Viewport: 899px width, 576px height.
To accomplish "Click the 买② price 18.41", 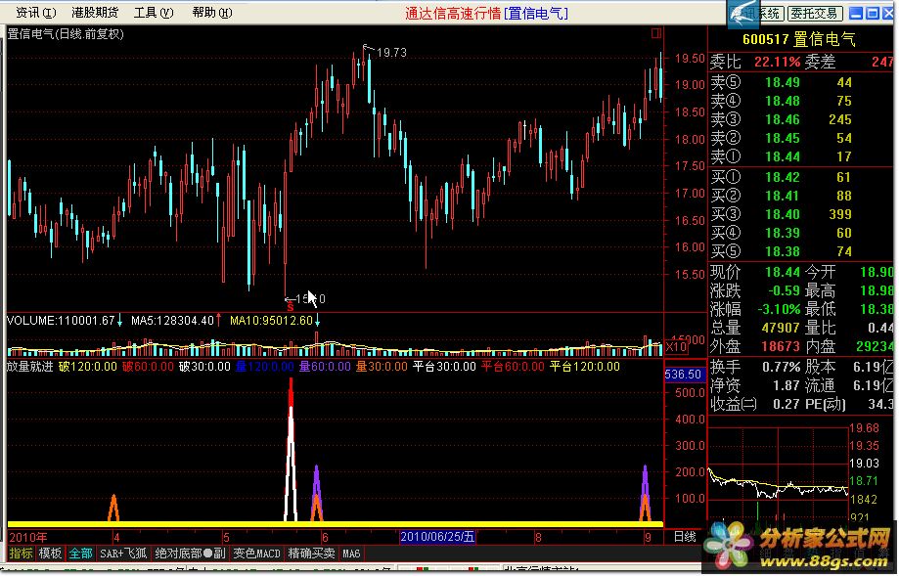I will coord(782,196).
